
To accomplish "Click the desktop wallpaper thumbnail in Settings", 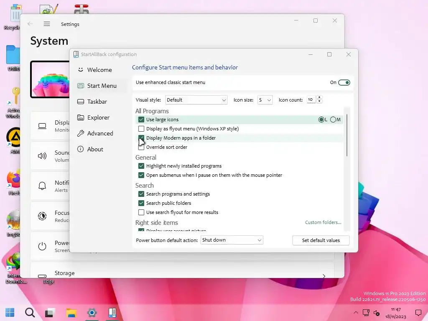I will tap(50, 79).
